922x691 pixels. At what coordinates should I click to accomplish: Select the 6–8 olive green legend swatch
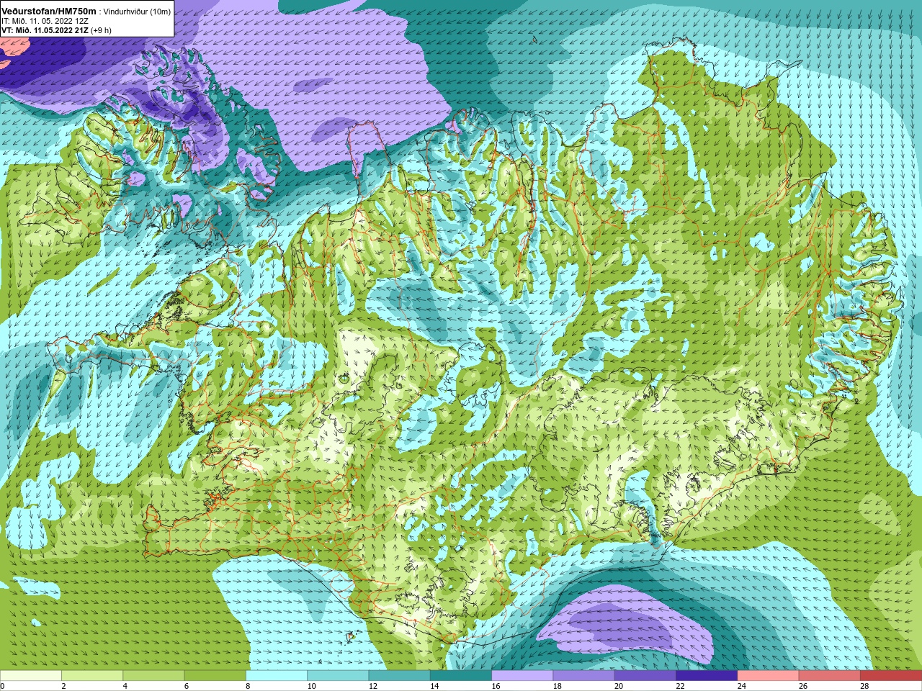click(x=215, y=676)
